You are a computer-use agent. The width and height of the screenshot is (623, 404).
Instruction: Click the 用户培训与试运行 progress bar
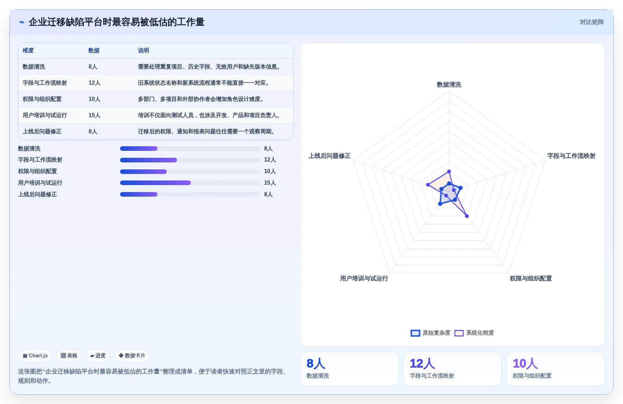coord(190,183)
